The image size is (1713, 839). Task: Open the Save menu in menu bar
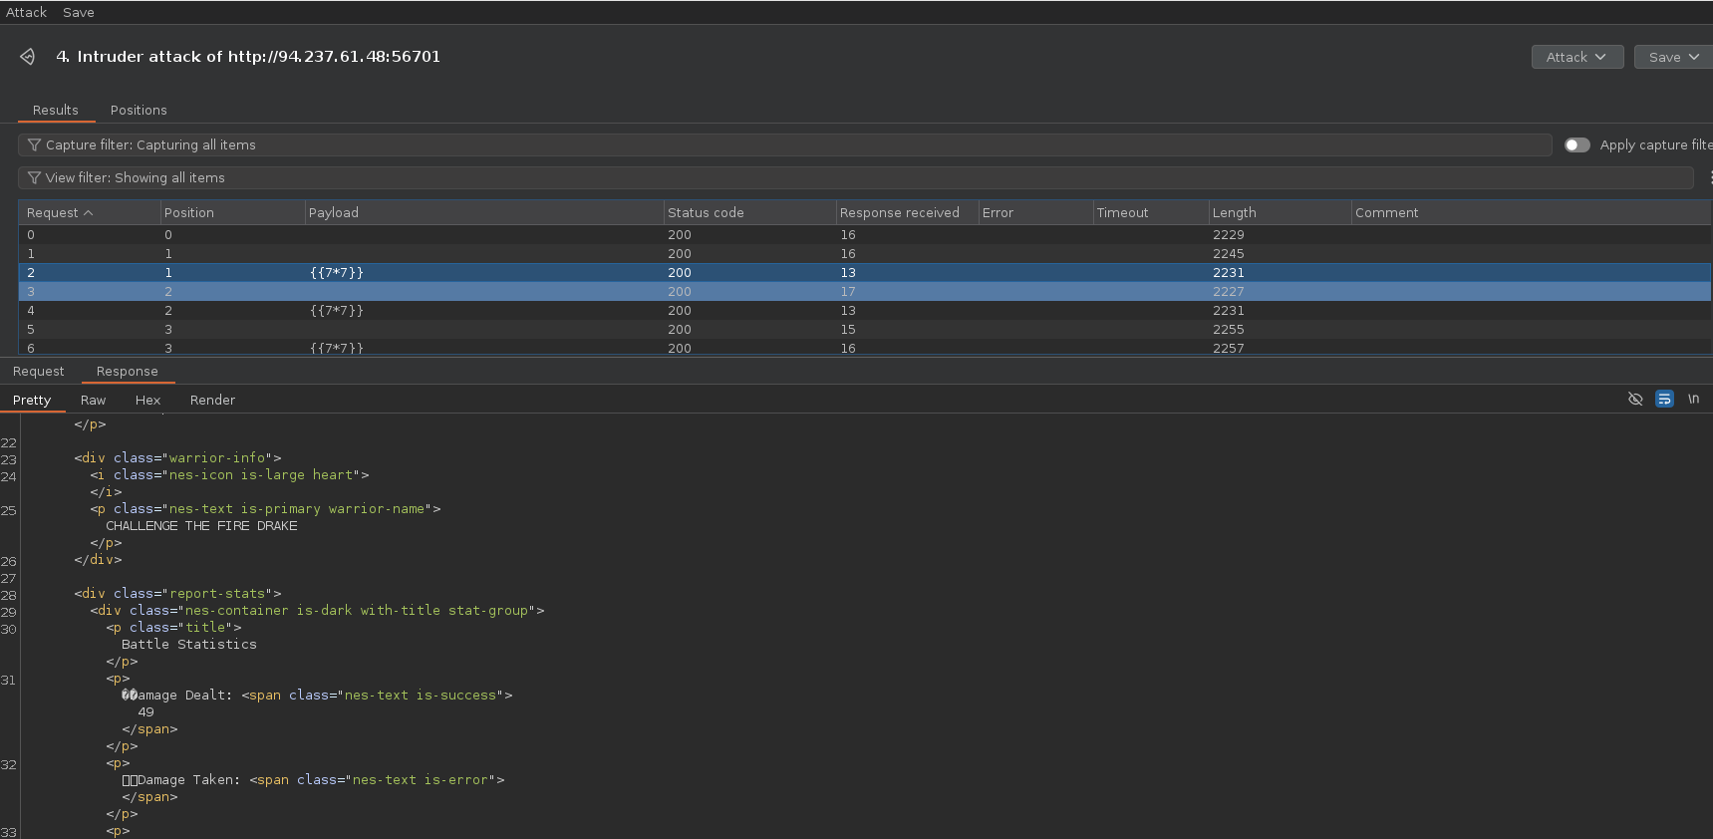(79, 12)
